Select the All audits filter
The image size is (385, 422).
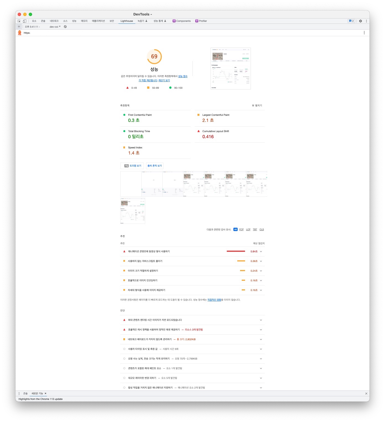point(235,230)
